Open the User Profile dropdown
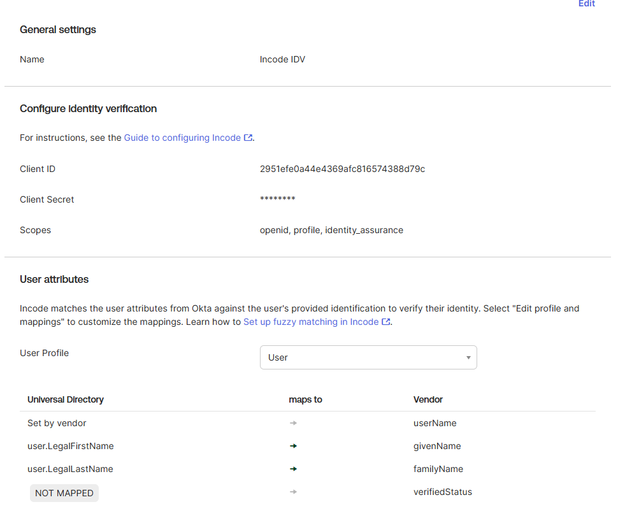Screen dimensions: 618x516 tap(368, 357)
